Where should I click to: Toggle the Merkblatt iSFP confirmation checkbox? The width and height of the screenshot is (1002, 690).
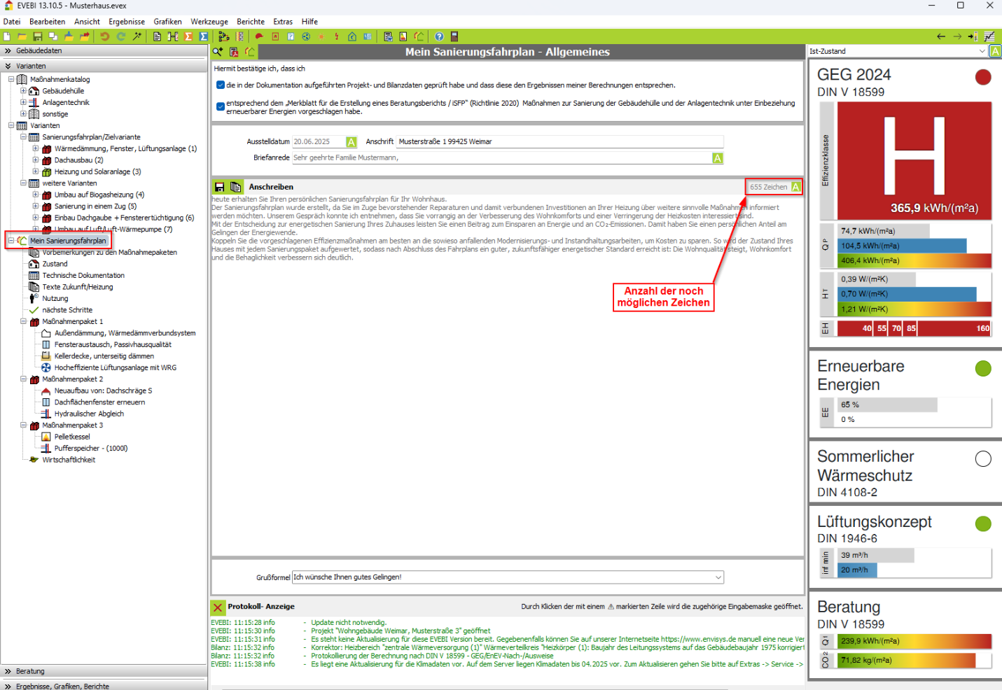point(221,107)
